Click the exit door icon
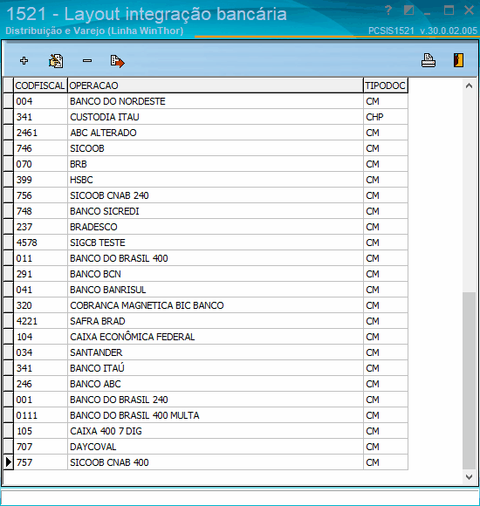The width and height of the screenshot is (480, 506). coord(458,60)
